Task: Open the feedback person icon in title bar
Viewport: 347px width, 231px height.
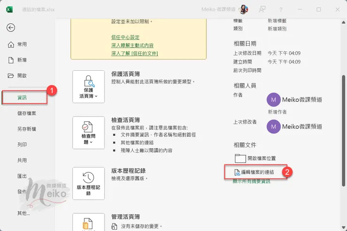Action: pos(262,9)
